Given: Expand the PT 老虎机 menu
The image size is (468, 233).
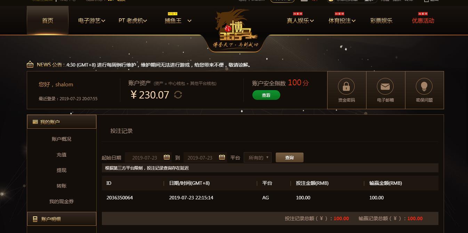Looking at the screenshot, I should click(x=133, y=20).
